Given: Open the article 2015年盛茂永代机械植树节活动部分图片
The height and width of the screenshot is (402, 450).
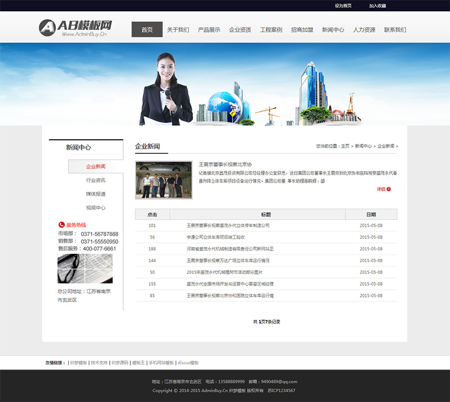Looking at the screenshot, I should 224,272.
